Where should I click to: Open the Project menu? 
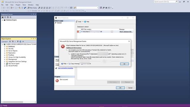[x=18, y=5]
